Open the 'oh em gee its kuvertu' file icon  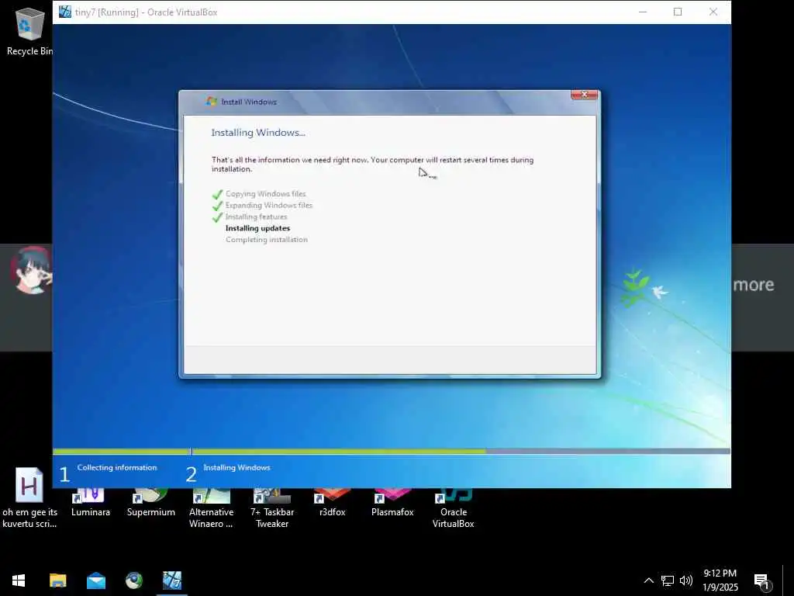29,498
